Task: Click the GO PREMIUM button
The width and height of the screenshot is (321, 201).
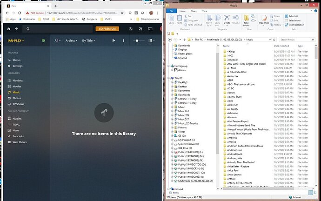Action: pos(107,29)
